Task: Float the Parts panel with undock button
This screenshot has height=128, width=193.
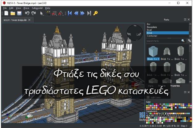Action: pyautogui.click(x=185, y=20)
